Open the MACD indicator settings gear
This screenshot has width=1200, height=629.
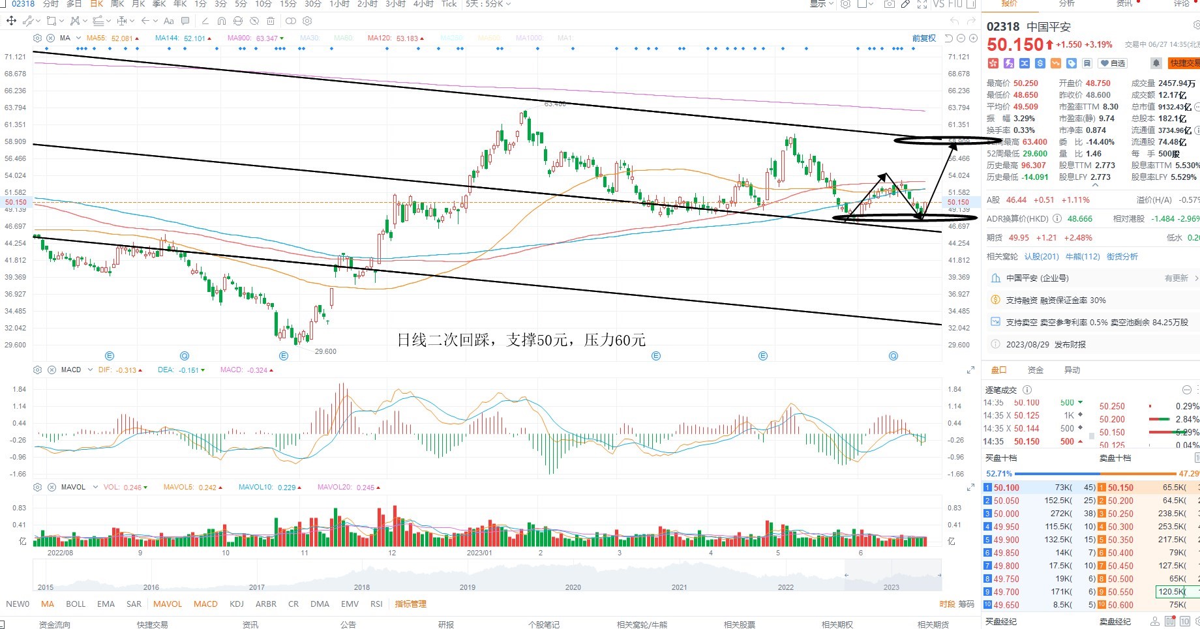[37, 370]
